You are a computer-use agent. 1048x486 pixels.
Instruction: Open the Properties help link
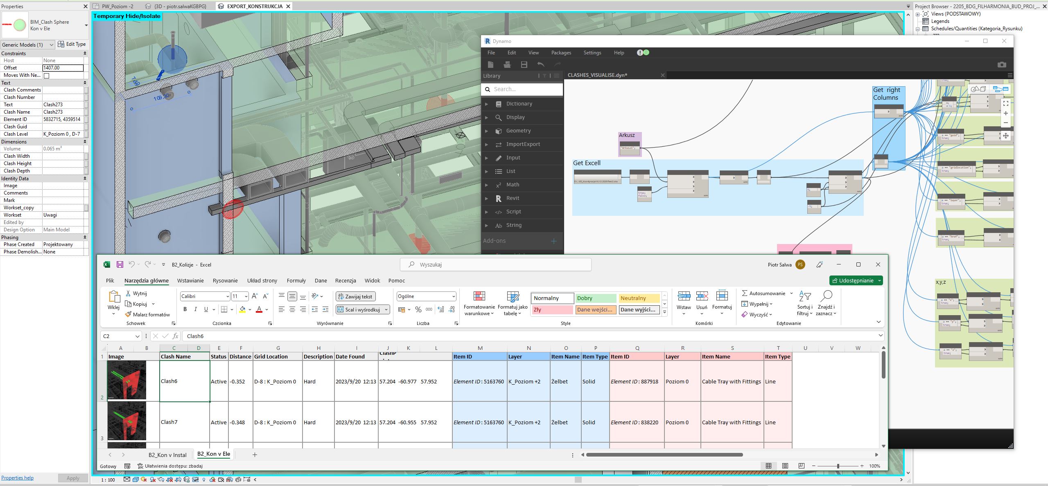click(17, 477)
